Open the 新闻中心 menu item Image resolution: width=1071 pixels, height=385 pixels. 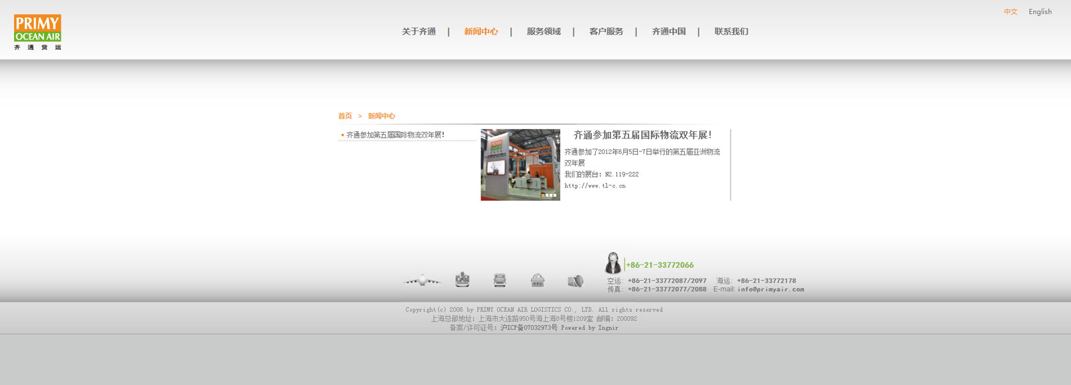[481, 31]
